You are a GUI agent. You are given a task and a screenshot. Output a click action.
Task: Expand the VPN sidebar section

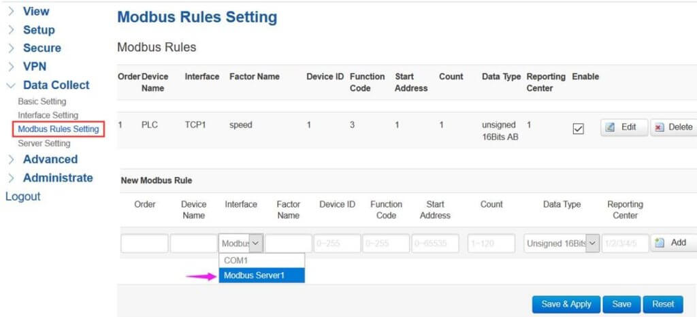coord(35,67)
